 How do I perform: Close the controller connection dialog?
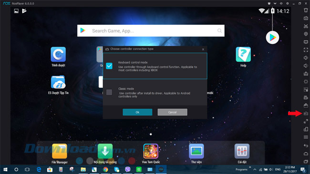click(x=203, y=49)
